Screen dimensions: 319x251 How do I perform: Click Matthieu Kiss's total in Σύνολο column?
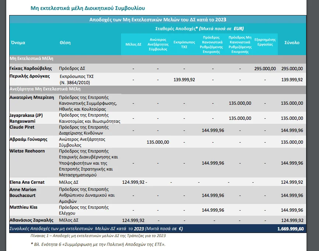292,210
